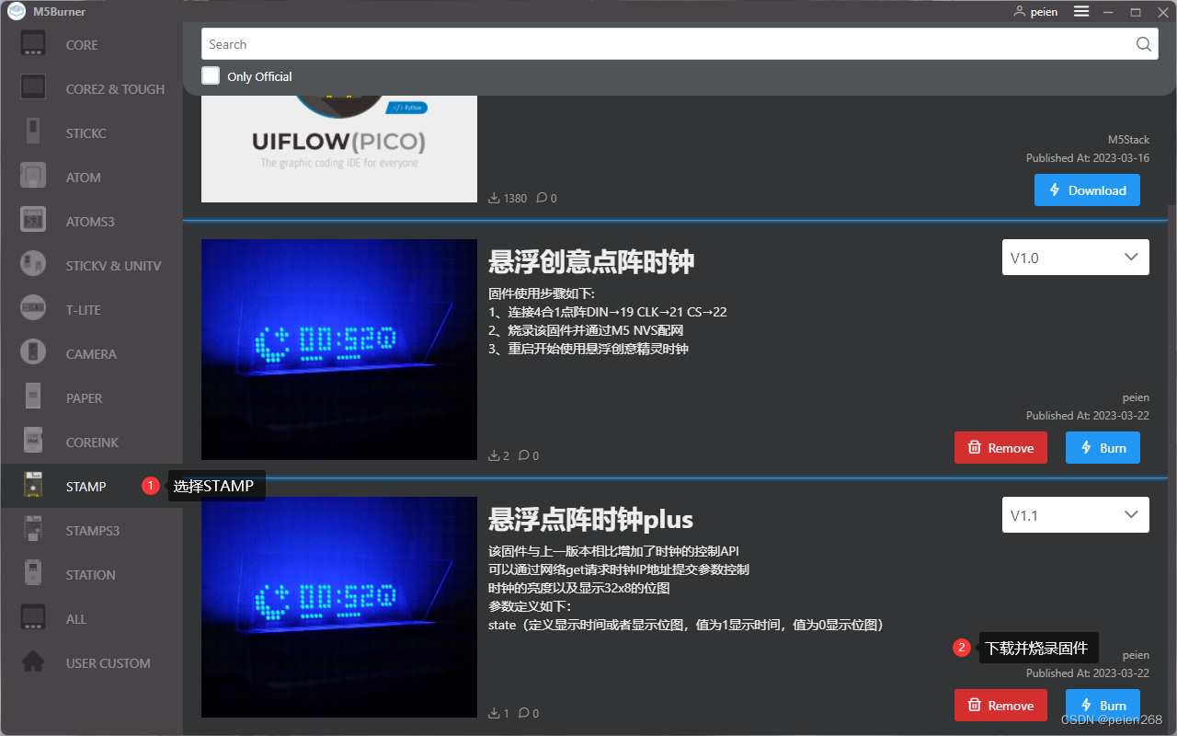Screen dimensions: 1177x736
Task: Open the V1.1 version dropdown
Action: pyautogui.click(x=1076, y=515)
